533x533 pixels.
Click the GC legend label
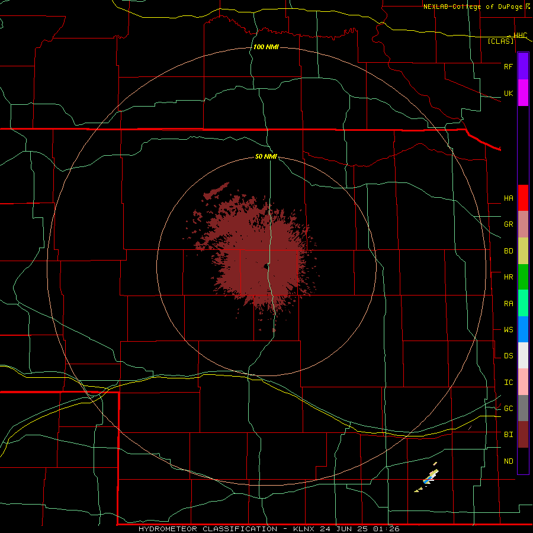point(508,409)
